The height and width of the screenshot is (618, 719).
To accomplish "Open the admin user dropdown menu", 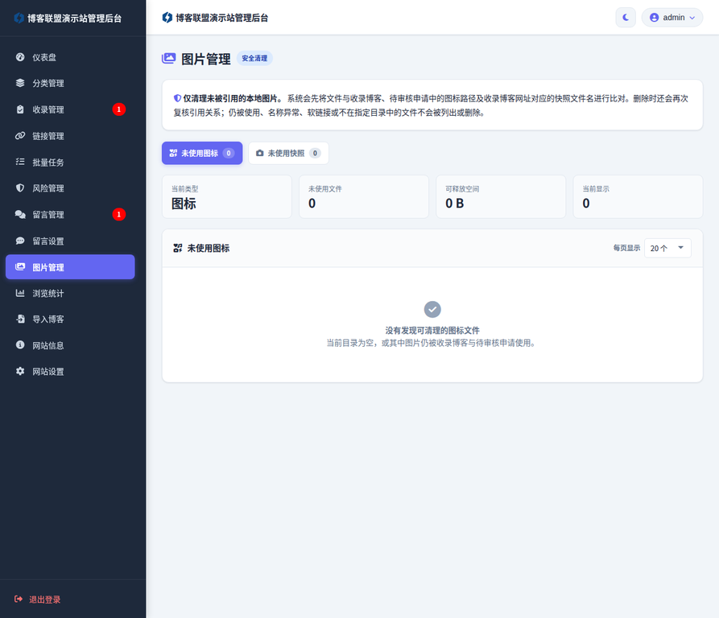I will point(671,18).
